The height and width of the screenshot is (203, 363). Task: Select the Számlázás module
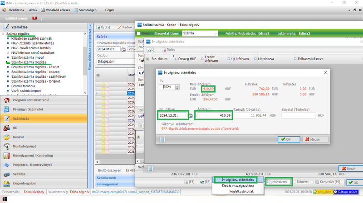(44, 118)
